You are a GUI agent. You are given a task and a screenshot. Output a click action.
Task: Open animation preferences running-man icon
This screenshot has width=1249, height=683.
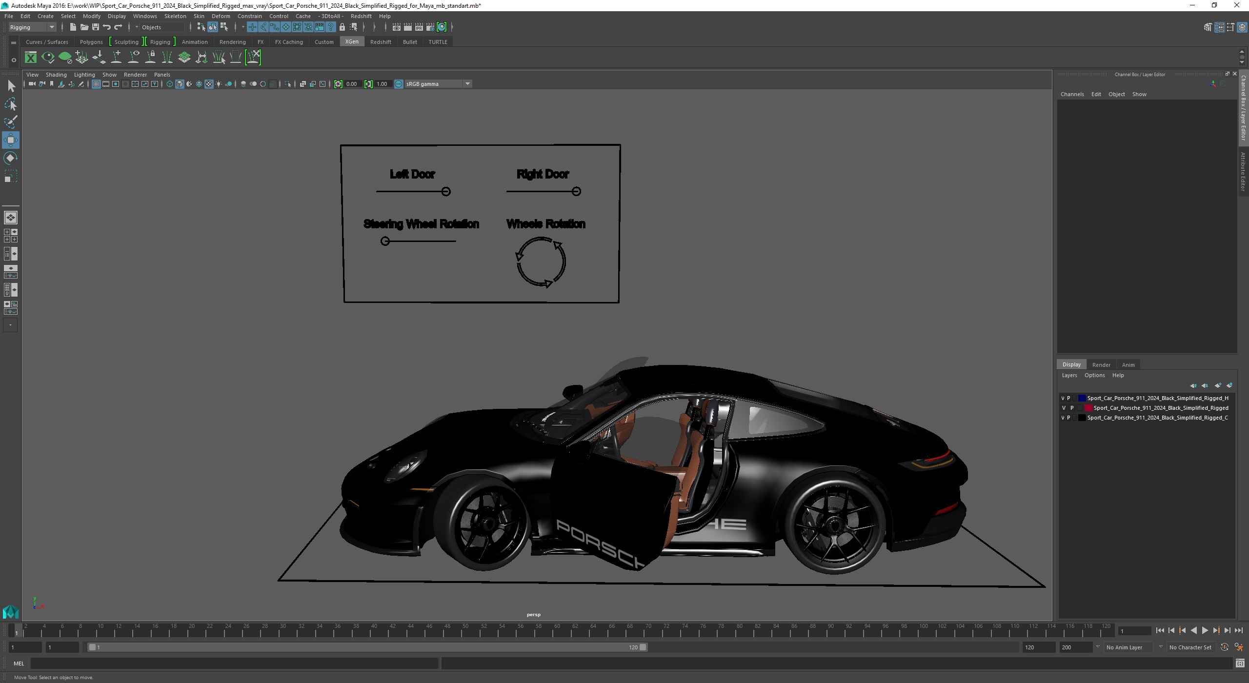point(1238,647)
